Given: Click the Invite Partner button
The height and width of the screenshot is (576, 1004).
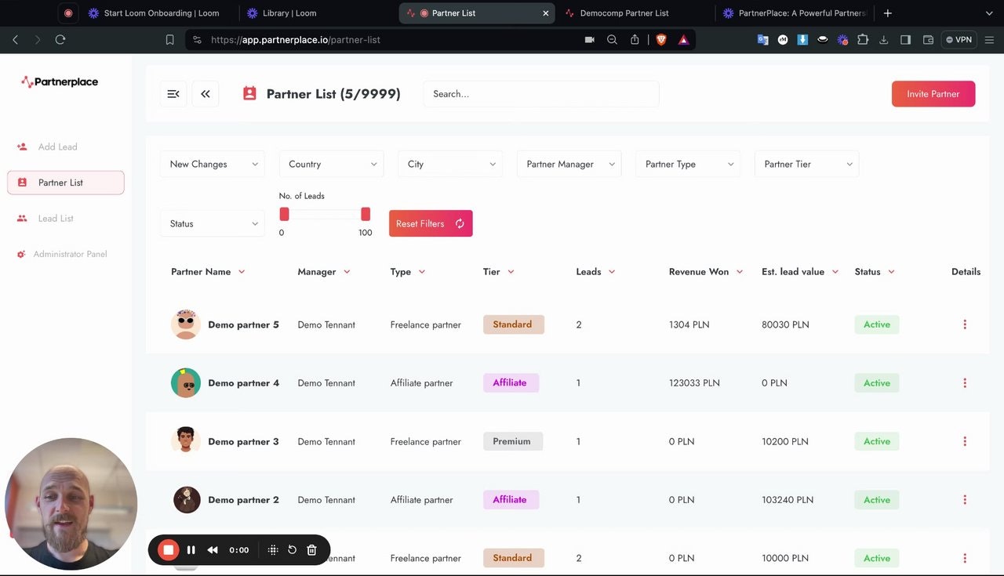Looking at the screenshot, I should (x=933, y=93).
